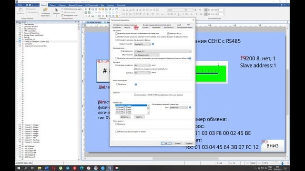
Task: Click OK in System Parameters dialog
Action: pyautogui.click(x=166, y=143)
